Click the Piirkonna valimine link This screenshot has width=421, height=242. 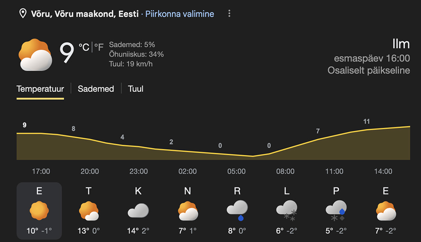click(180, 14)
